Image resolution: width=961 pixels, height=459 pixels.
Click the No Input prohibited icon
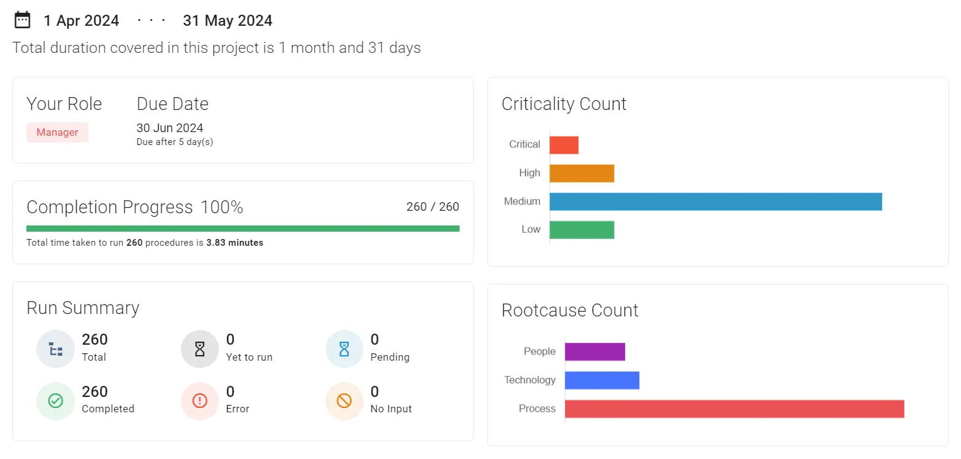click(344, 401)
